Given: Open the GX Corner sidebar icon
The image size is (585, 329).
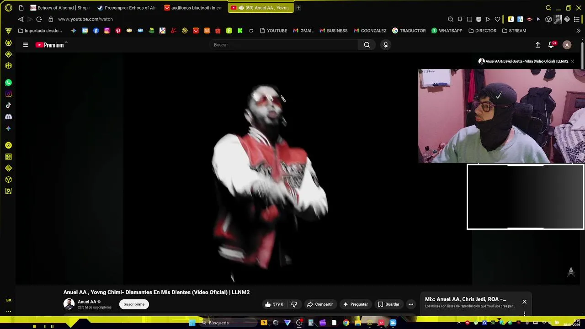Looking at the screenshot, I should point(8,300).
